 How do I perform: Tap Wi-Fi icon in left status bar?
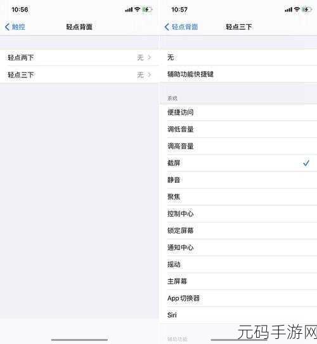(x=137, y=10)
